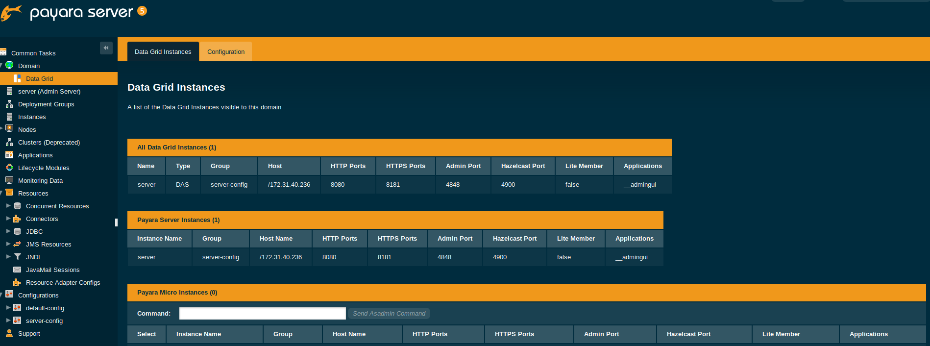Expand the JNDI node
The height and width of the screenshot is (346, 930).
(8, 256)
